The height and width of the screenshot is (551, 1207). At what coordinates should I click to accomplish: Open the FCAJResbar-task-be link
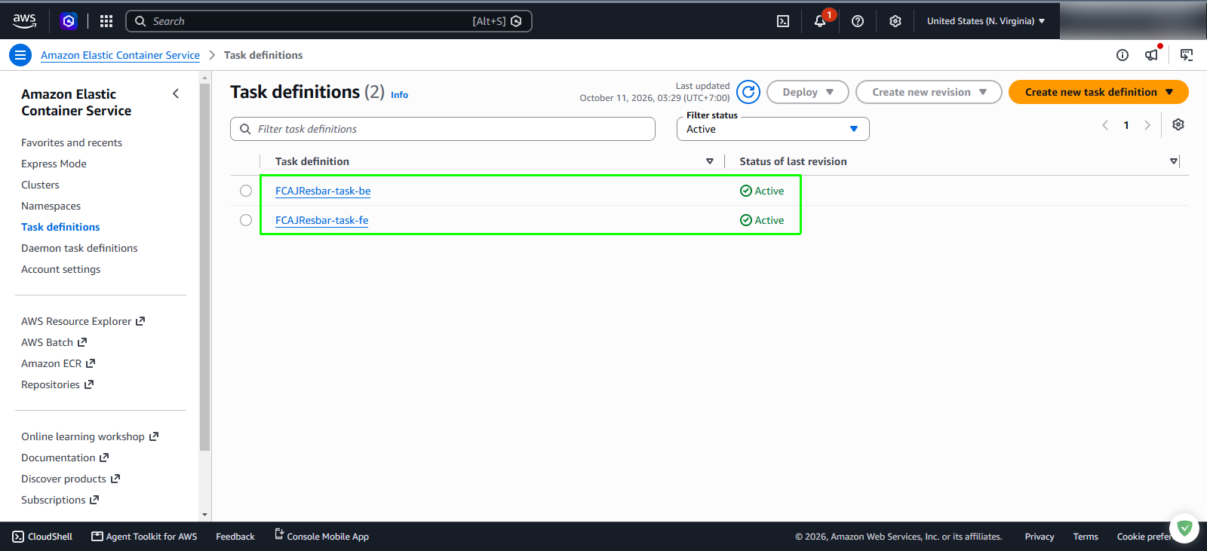point(323,191)
